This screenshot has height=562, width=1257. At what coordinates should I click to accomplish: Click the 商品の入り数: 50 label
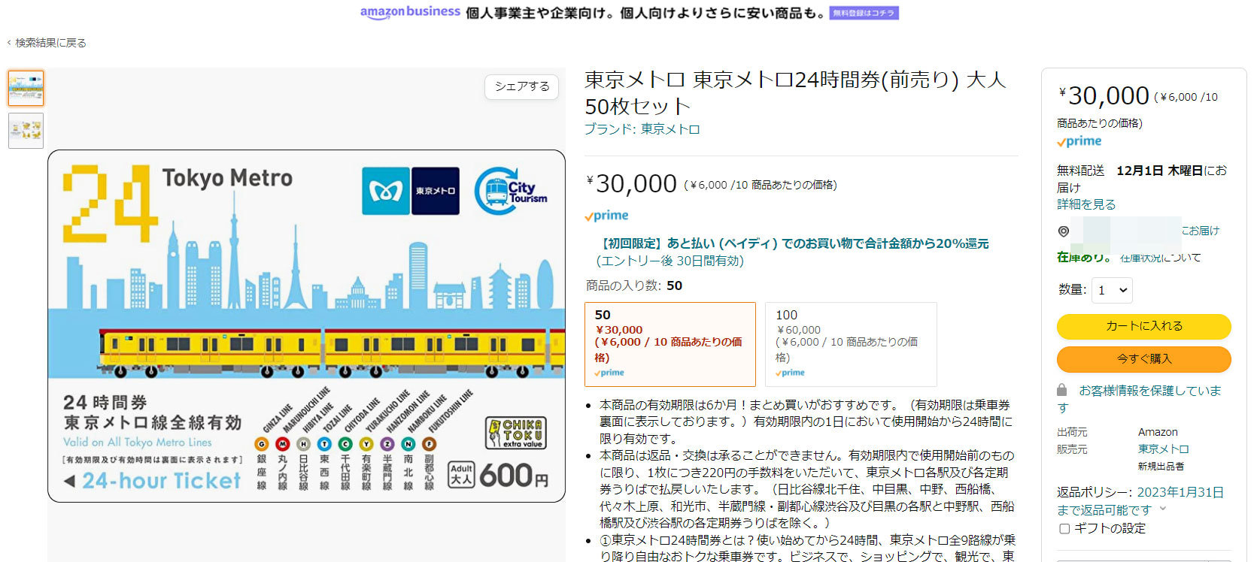tap(634, 286)
